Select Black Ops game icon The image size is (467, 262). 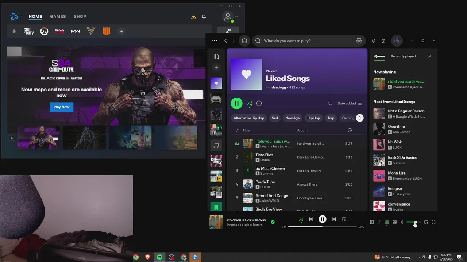[x=59, y=31]
